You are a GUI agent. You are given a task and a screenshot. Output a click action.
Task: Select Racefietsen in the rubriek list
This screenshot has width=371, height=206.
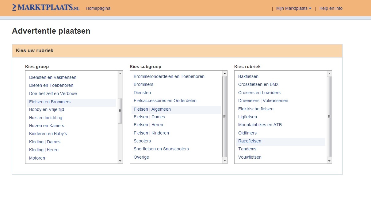[x=250, y=141]
